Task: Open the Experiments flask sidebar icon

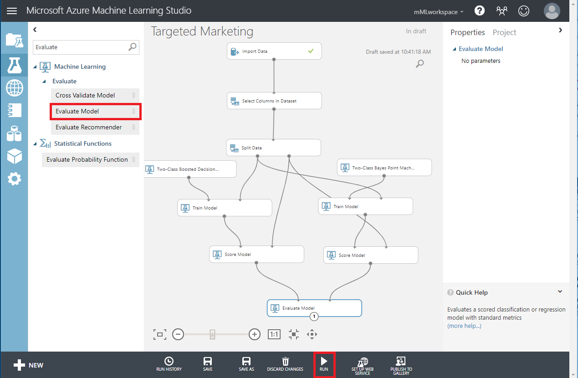Action: [x=14, y=66]
